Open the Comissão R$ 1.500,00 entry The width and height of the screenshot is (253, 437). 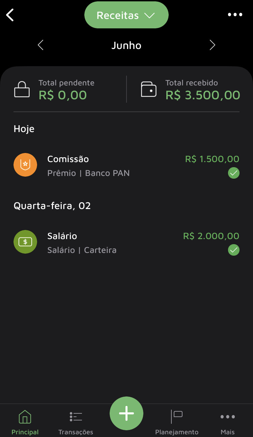[x=126, y=166]
